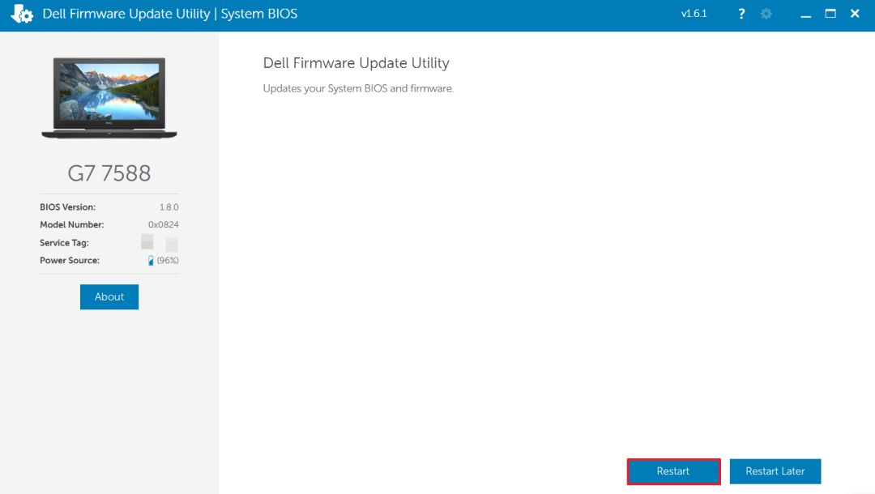
Task: Click the G7 laptop thumbnail image
Action: tap(109, 97)
